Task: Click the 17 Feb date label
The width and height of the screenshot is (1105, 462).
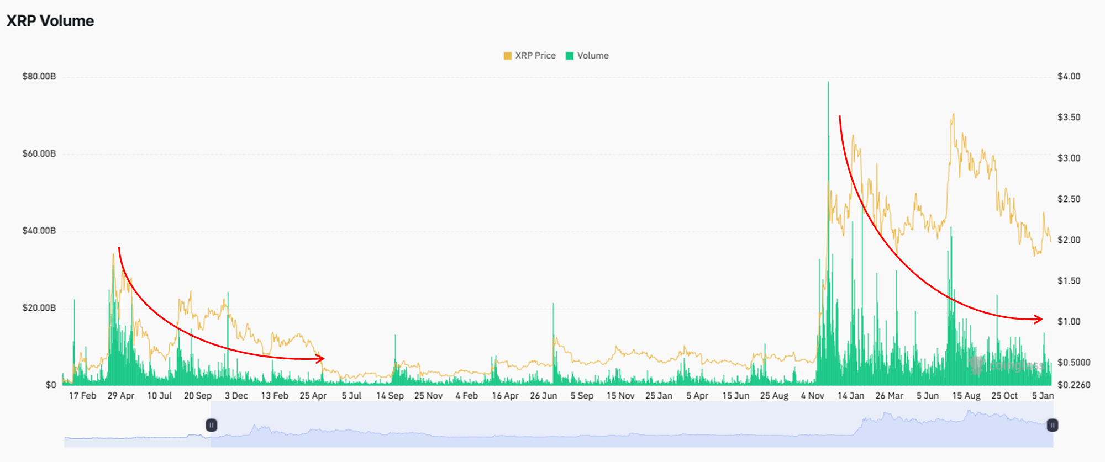Action: [x=82, y=396]
